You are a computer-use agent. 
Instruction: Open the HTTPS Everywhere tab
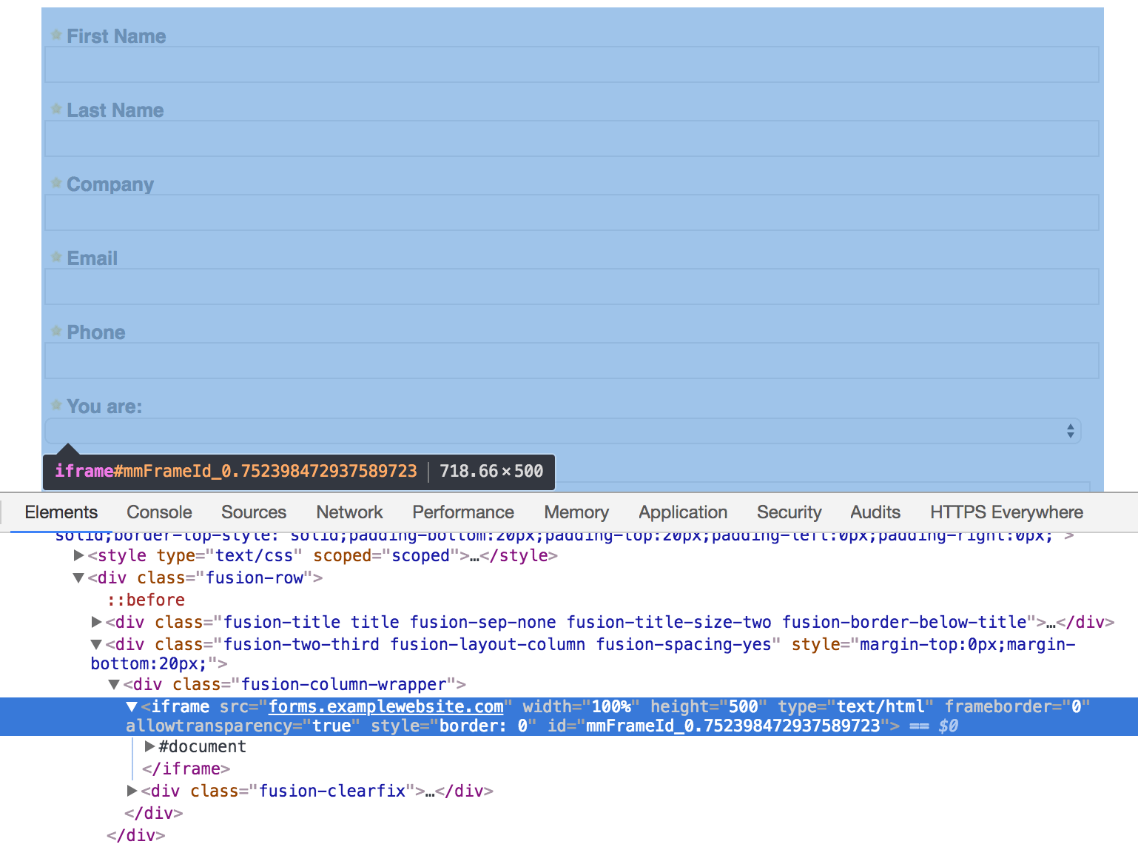click(1006, 512)
